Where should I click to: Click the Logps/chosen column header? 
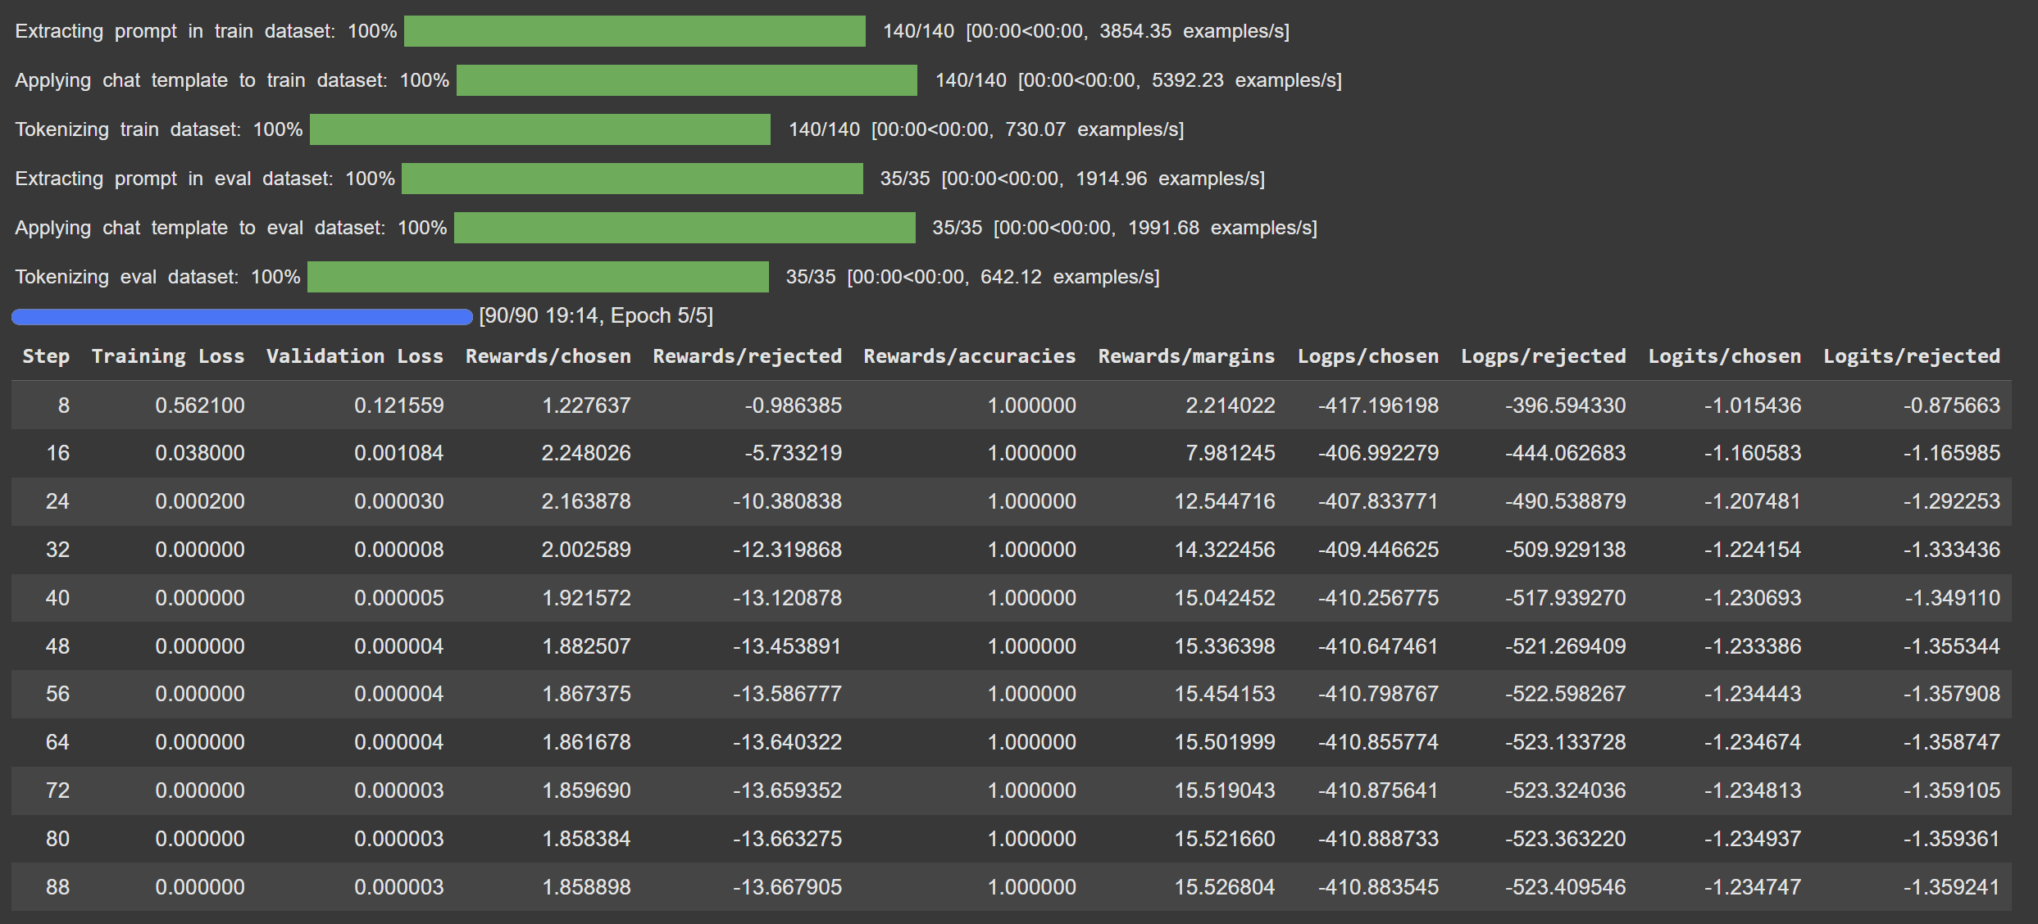1367,356
